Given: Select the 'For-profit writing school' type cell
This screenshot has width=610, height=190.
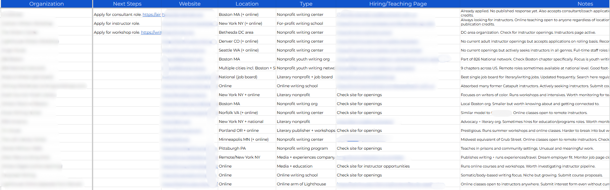Looking at the screenshot, I should tap(306, 23).
